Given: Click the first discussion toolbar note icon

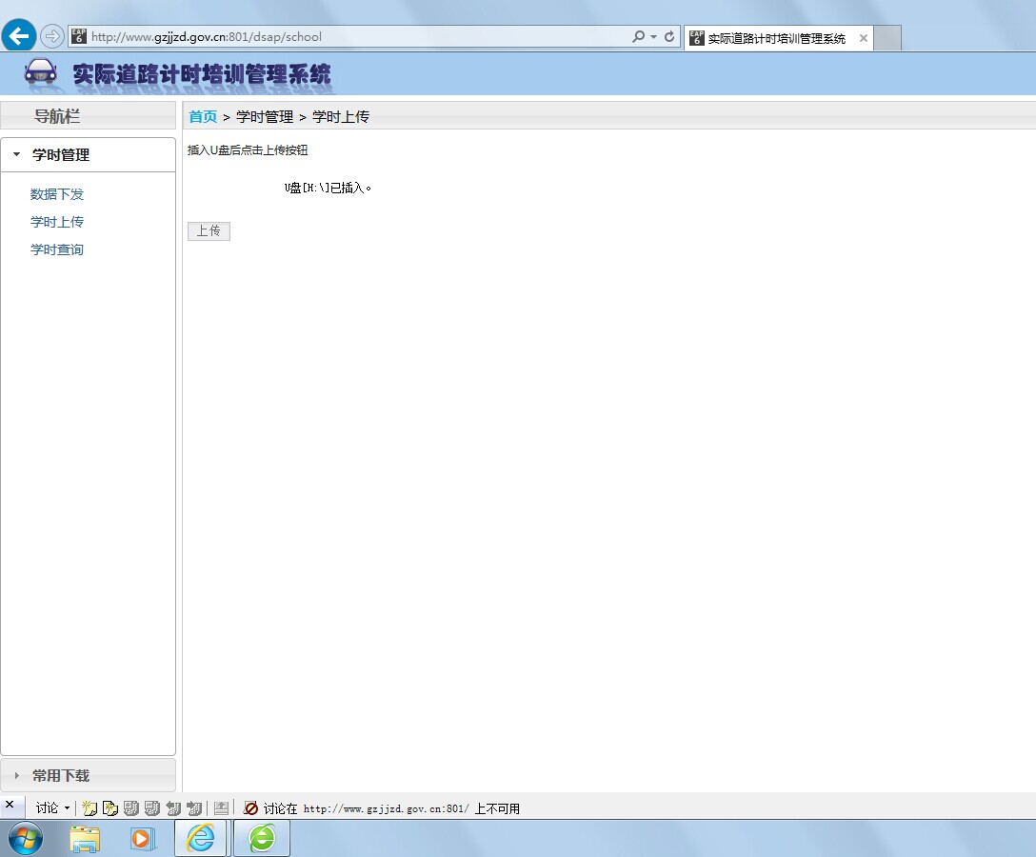Looking at the screenshot, I should 90,808.
